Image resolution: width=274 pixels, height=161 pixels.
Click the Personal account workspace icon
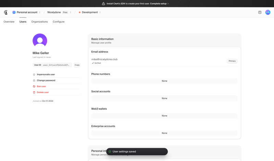[14, 12]
